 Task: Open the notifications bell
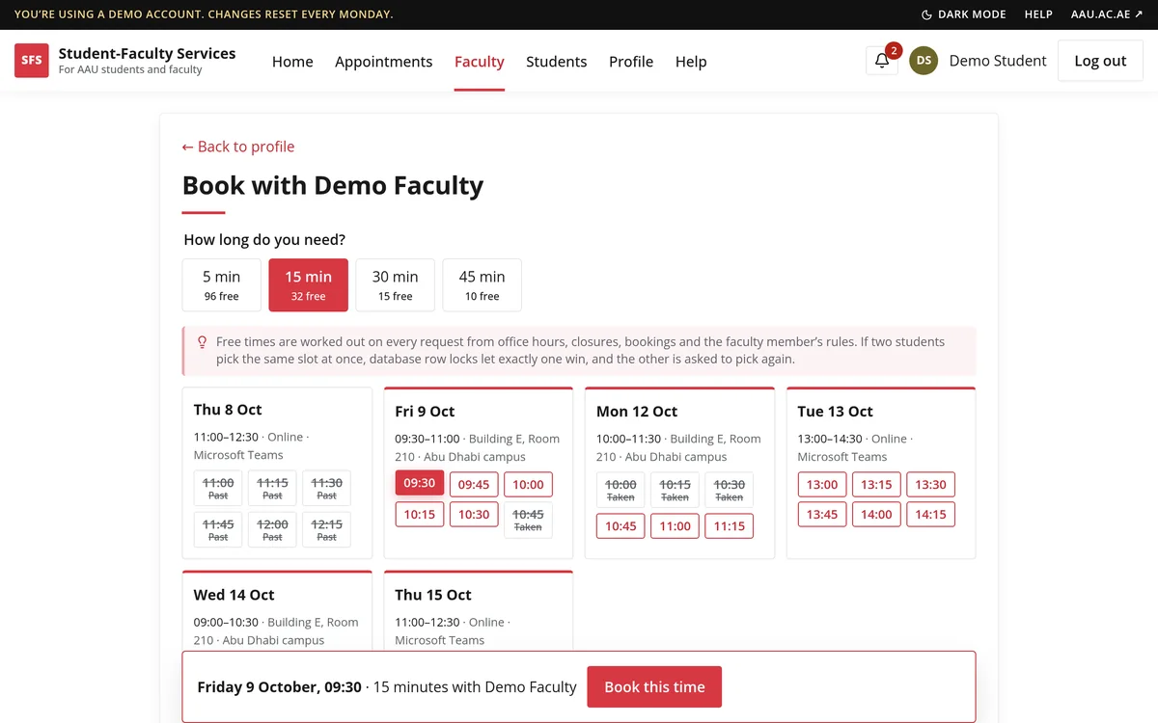pyautogui.click(x=882, y=61)
